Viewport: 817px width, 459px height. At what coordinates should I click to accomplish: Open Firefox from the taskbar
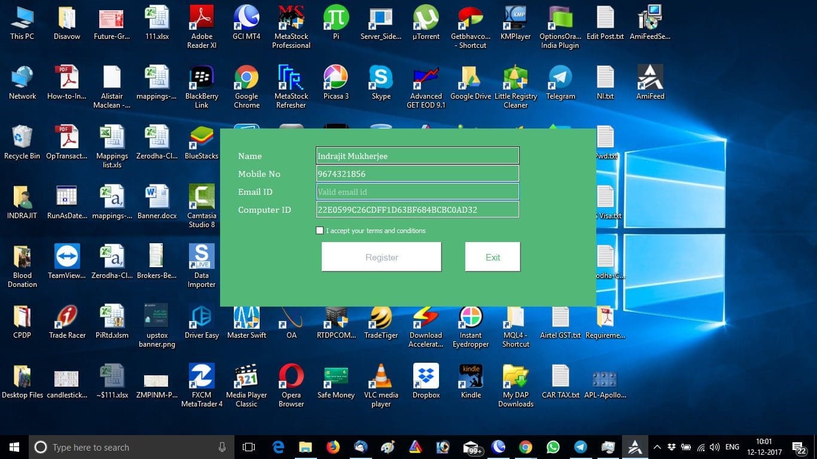point(333,447)
